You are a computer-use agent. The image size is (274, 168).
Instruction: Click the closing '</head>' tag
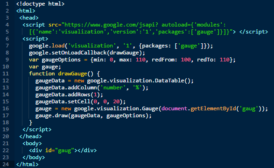(x=30, y=136)
